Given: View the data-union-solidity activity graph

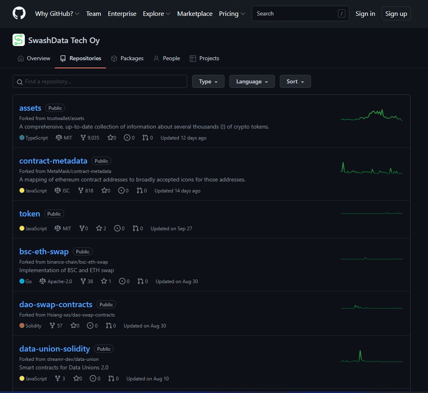Looking at the screenshot, I should click(372, 356).
